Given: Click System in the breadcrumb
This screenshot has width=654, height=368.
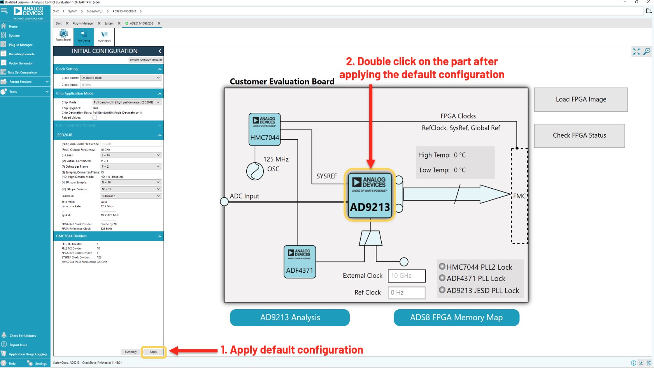Looking at the screenshot, I should 73,11.
